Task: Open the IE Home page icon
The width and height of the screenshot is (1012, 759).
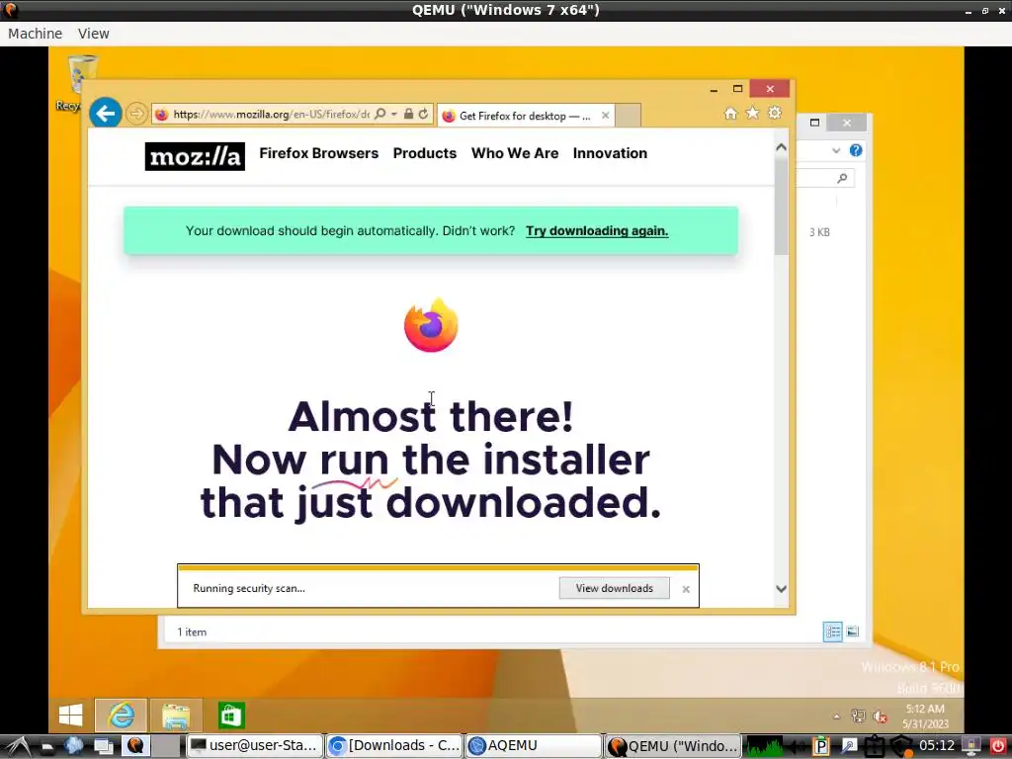Action: [730, 114]
